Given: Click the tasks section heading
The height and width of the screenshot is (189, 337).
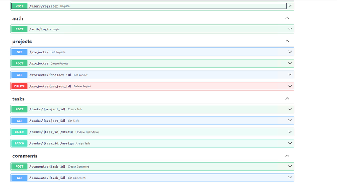Looking at the screenshot, I should coord(18,99).
